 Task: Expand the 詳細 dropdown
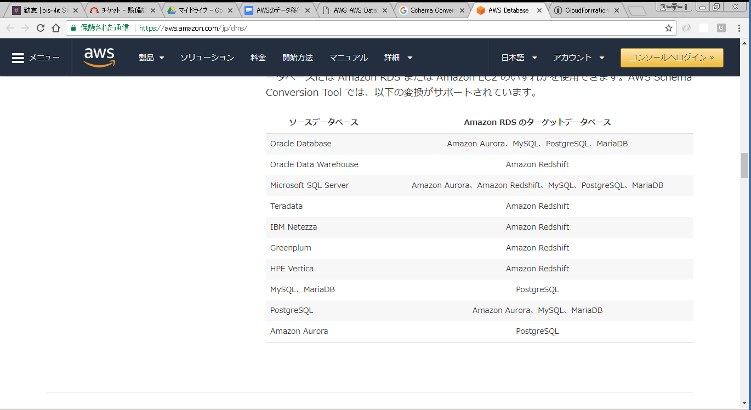[x=398, y=58]
